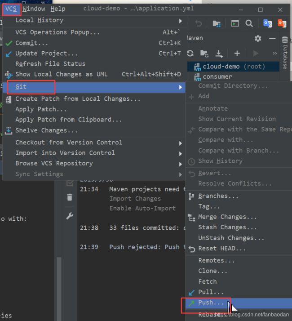
Task: Click the blue Update Project arrow icon
Action: [9, 54]
